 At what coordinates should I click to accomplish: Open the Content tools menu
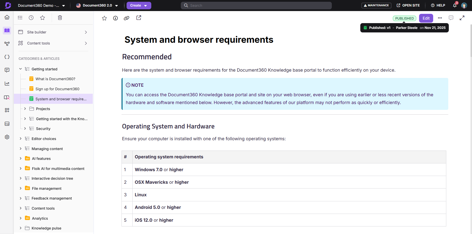(38, 43)
